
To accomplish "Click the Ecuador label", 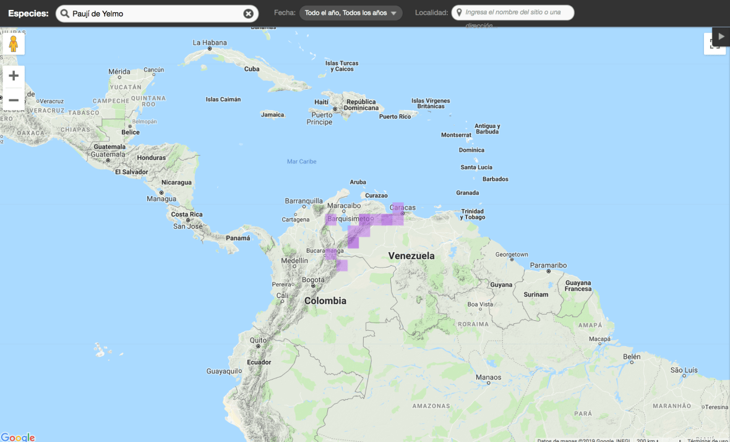I will coord(259,362).
